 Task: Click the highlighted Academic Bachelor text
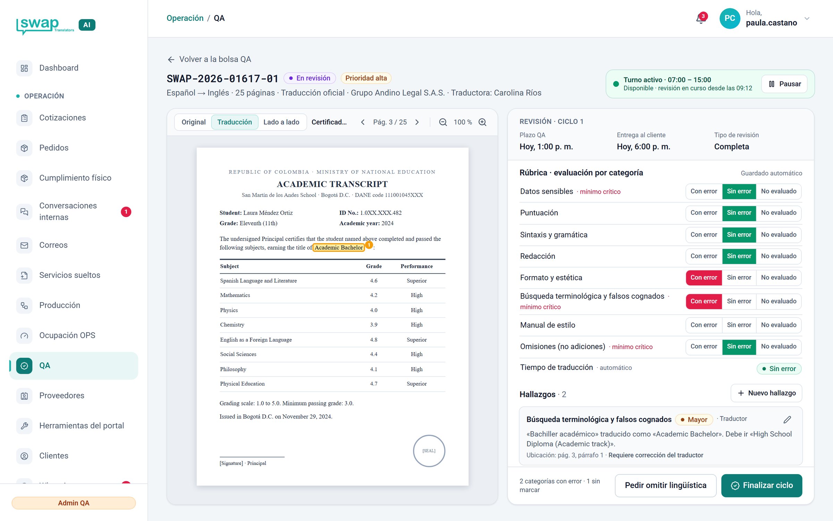pos(338,248)
